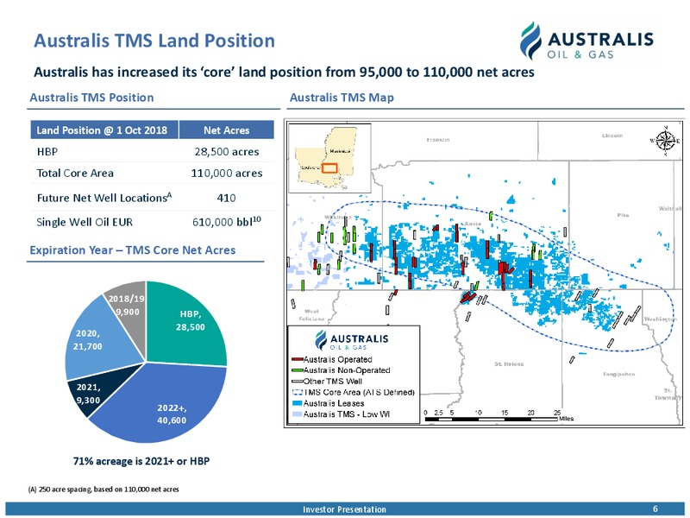Click the '28,500 acres' table cell

[x=227, y=152]
